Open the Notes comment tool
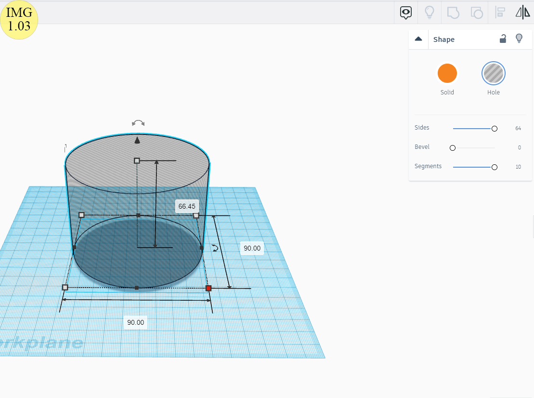The height and width of the screenshot is (398, 534). 405,13
